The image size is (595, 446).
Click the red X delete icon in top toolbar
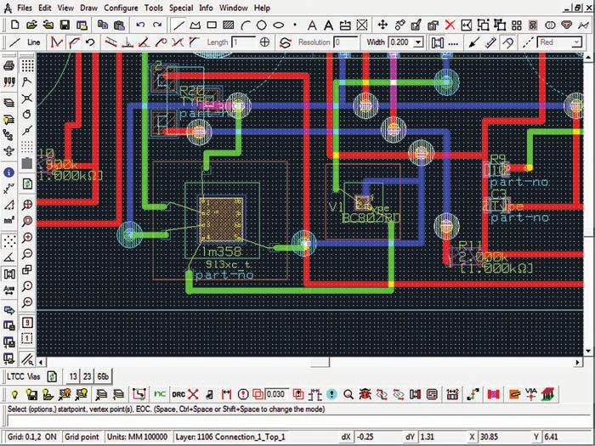tap(450, 25)
